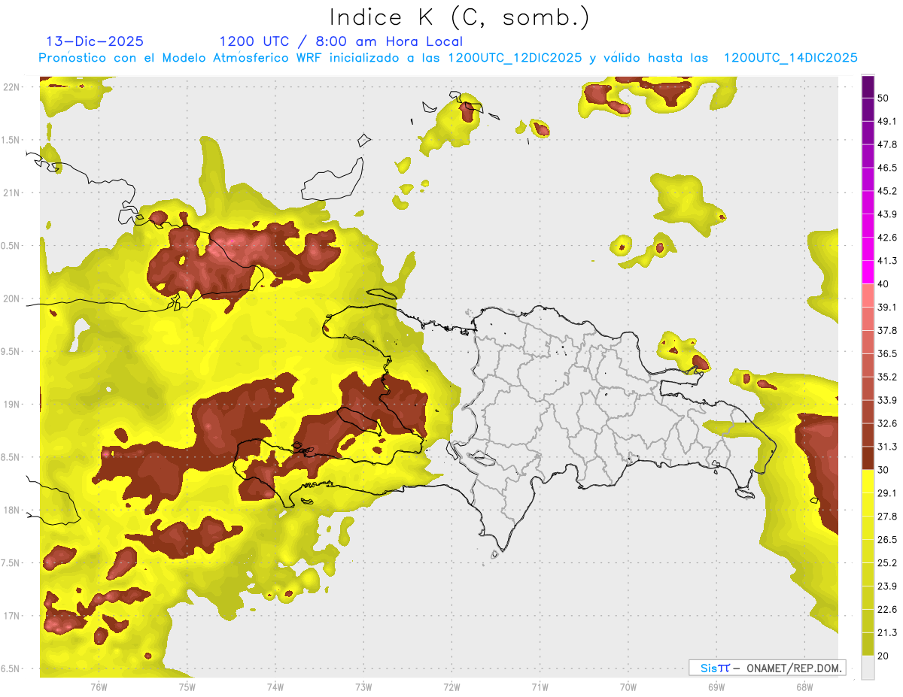Screen dimensions: 903x697
Task: Click the dark purple swatch above 50
Action: click(868, 87)
